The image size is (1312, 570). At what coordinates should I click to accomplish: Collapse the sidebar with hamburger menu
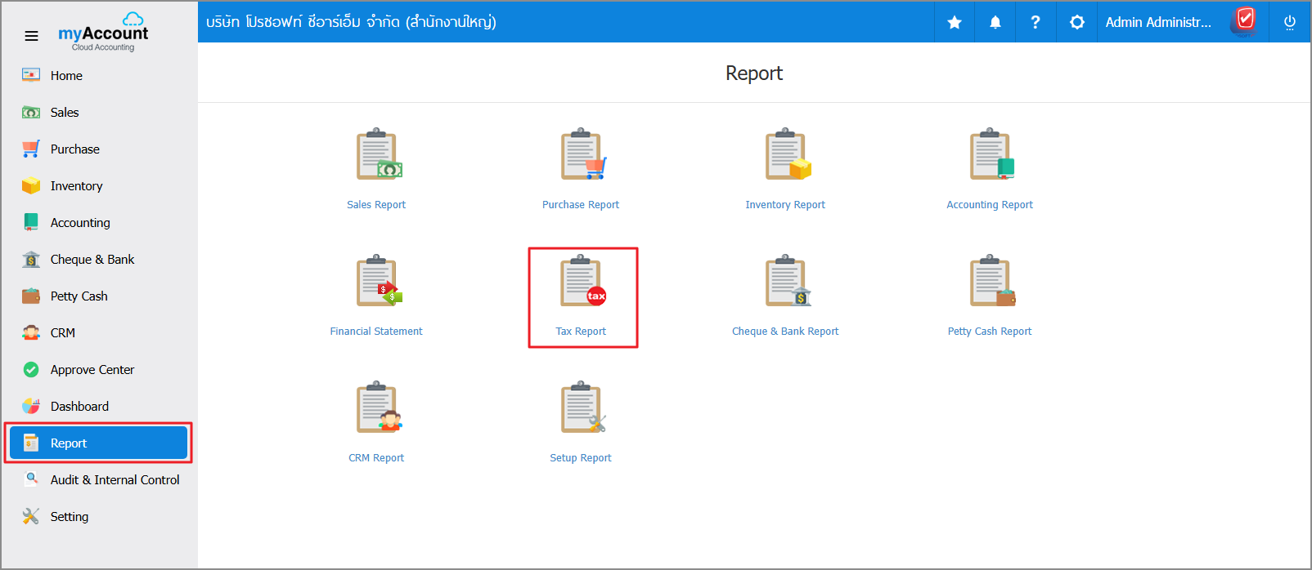(31, 36)
